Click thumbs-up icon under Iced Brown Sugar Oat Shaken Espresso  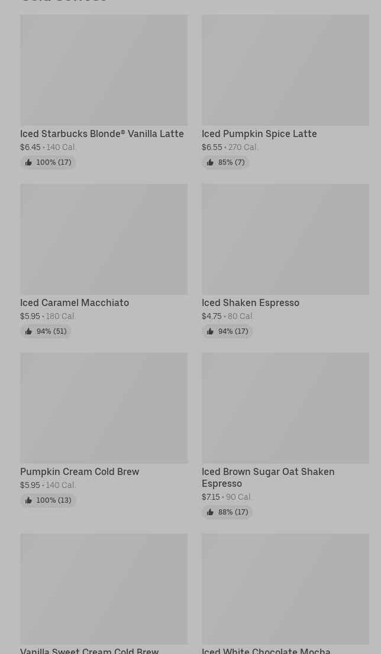click(210, 512)
